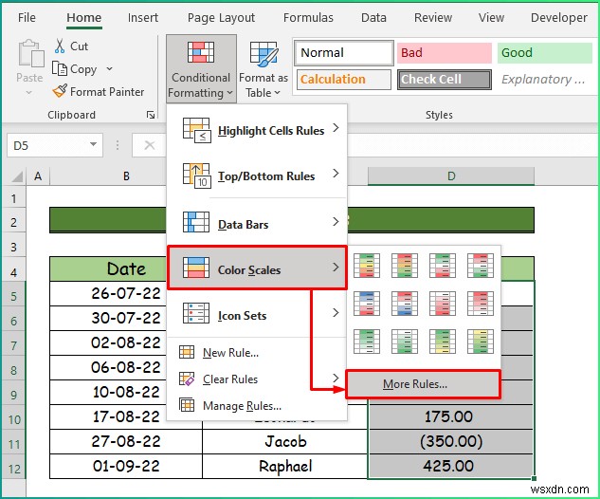Apply the Bad cell style
Screen dimensions: 600x499
445,53
